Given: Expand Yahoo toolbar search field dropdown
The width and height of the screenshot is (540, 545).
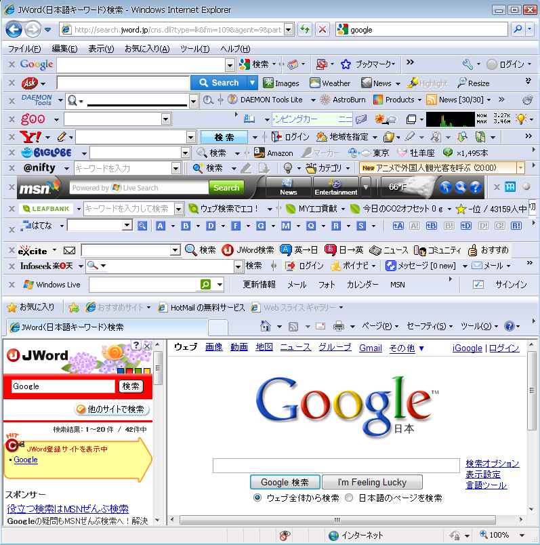Looking at the screenshot, I should click(191, 138).
